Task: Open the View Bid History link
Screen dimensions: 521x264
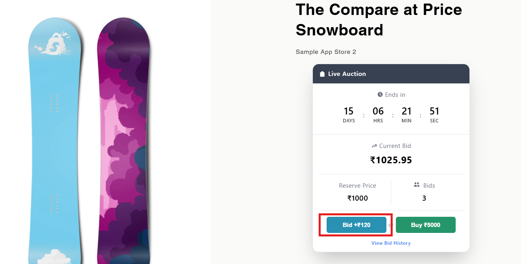Action: [x=391, y=243]
